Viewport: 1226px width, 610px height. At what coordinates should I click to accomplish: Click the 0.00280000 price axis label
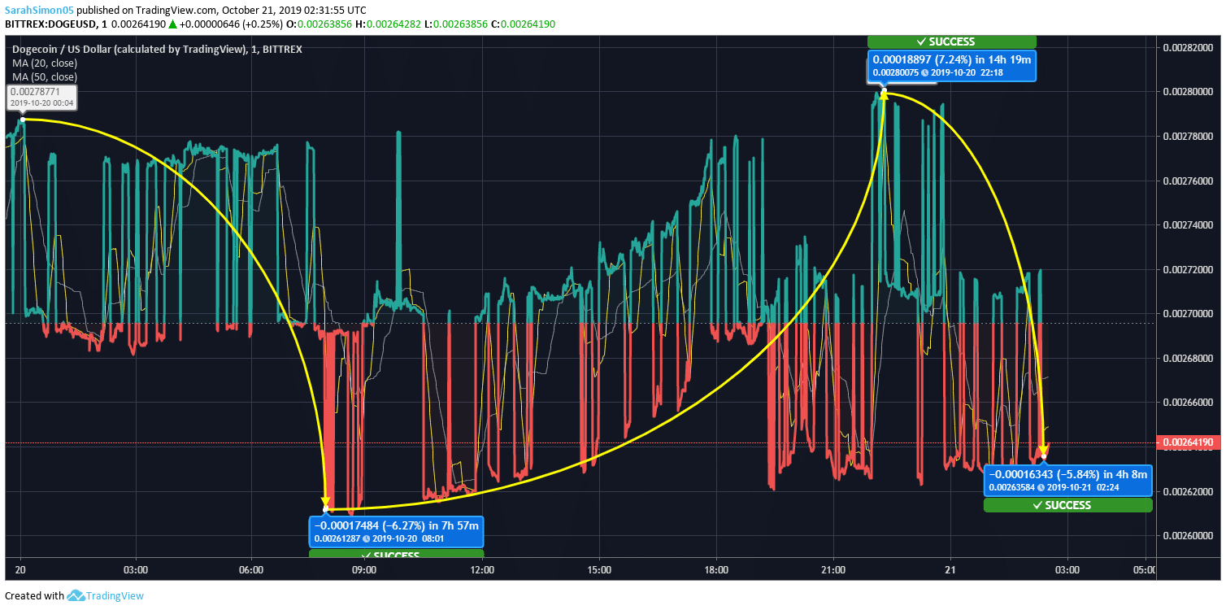[1189, 91]
